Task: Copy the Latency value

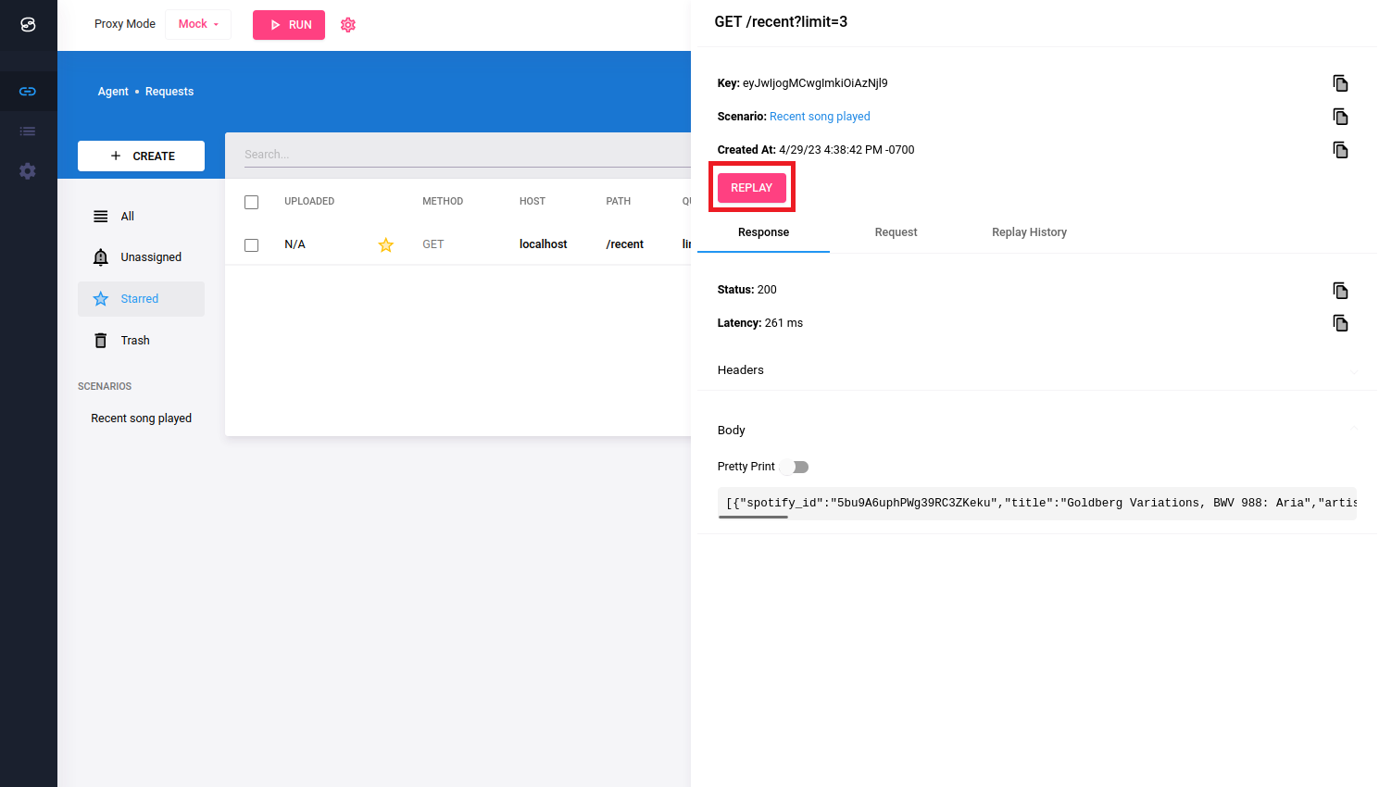Action: 1339,323
